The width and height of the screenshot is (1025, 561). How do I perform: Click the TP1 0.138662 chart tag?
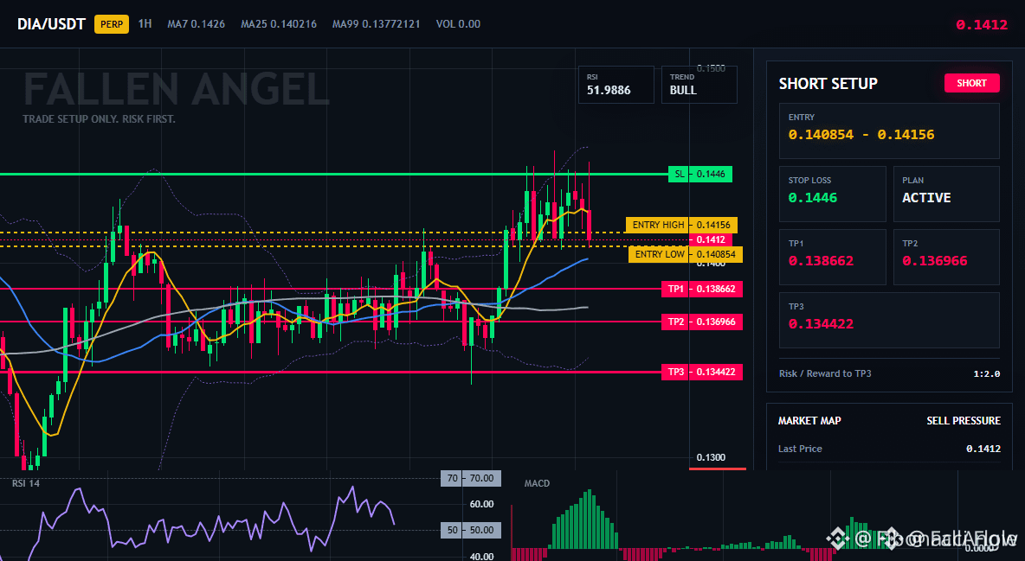coord(702,289)
